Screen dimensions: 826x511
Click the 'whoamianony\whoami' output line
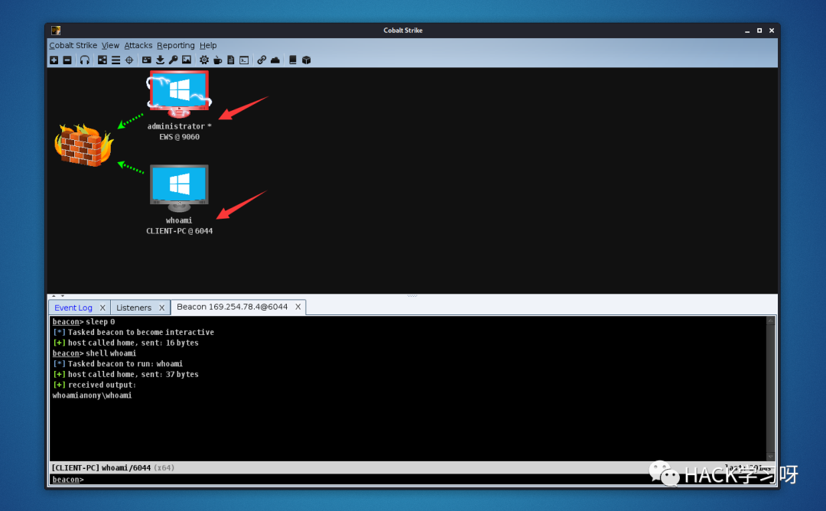pyautogui.click(x=93, y=395)
